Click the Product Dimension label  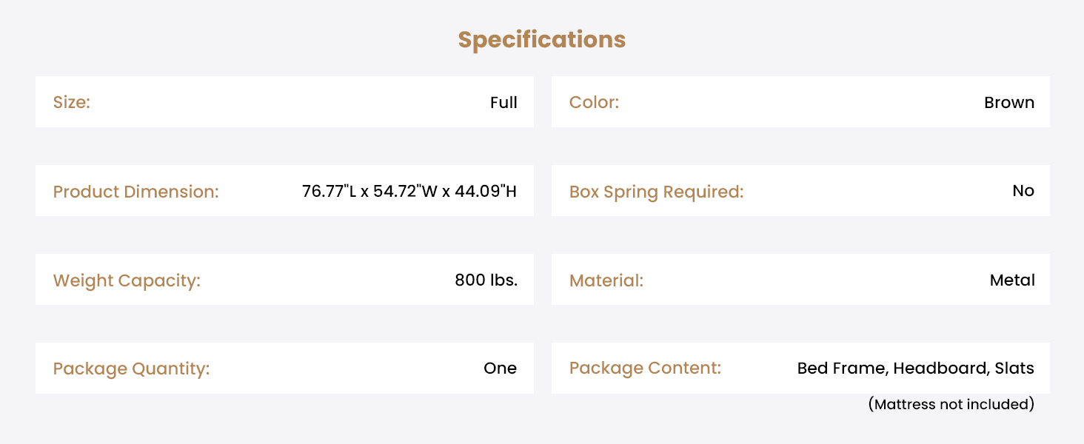point(135,192)
